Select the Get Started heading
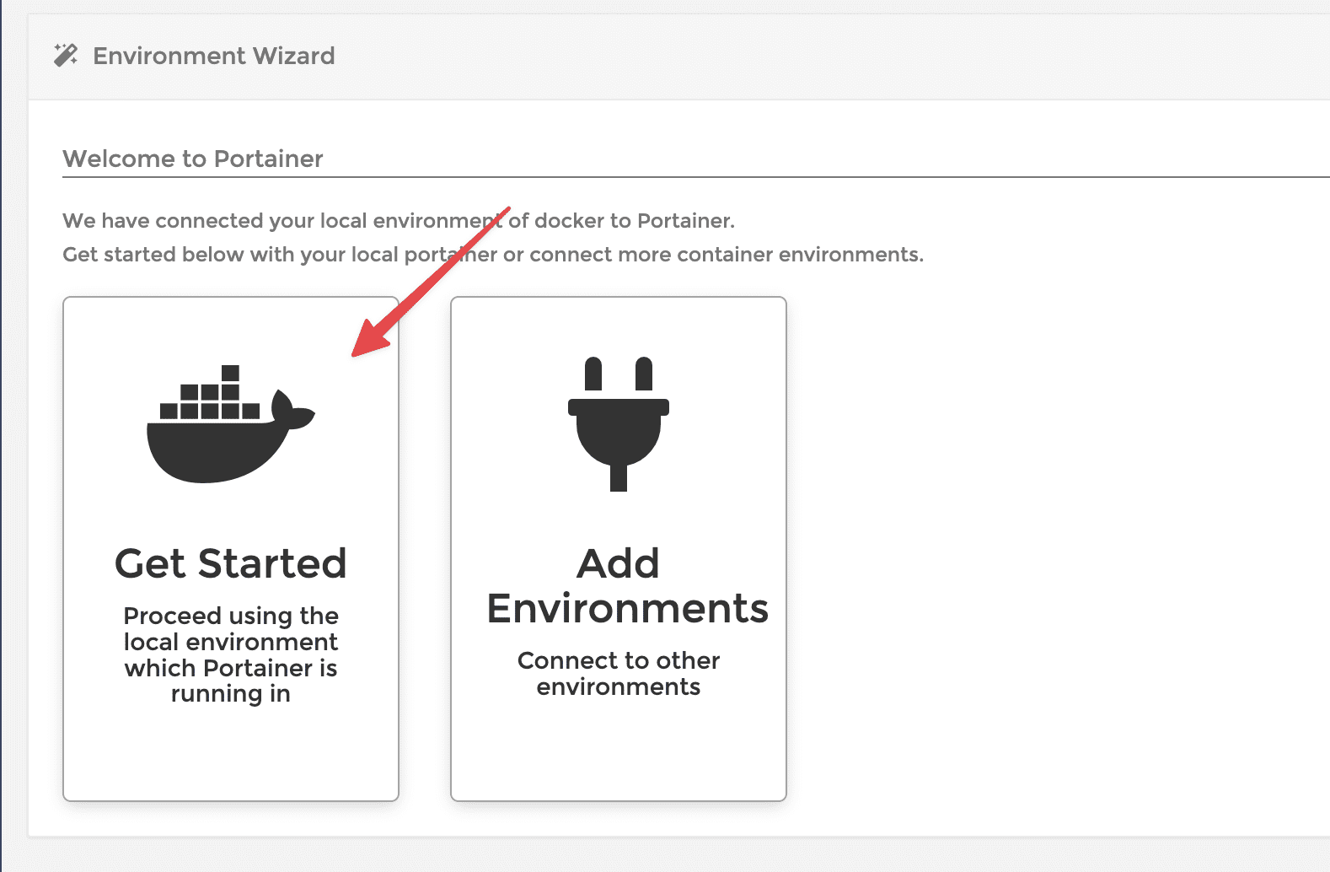The width and height of the screenshot is (1330, 872). point(231,563)
